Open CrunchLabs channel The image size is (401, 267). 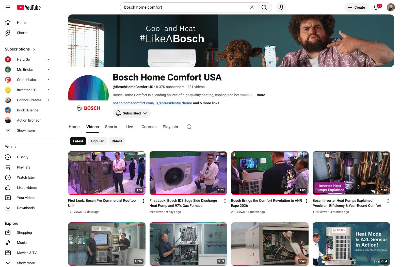click(x=30, y=80)
